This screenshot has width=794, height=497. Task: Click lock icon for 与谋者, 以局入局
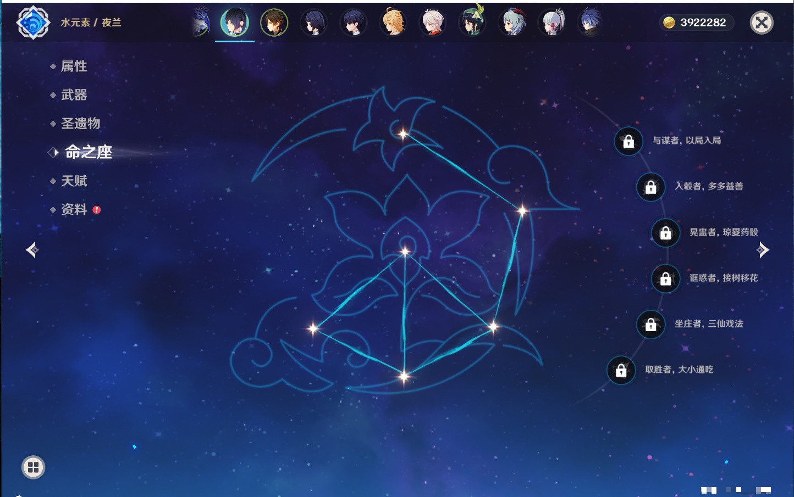[628, 142]
